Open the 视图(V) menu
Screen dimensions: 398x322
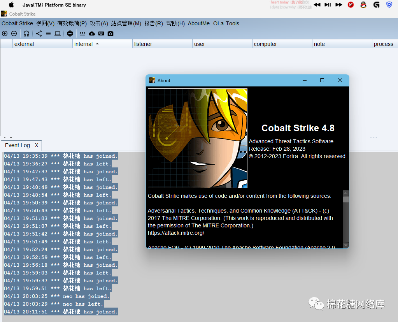45,23
